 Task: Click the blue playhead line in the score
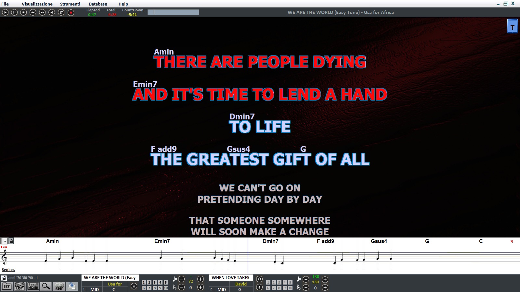[248, 256]
